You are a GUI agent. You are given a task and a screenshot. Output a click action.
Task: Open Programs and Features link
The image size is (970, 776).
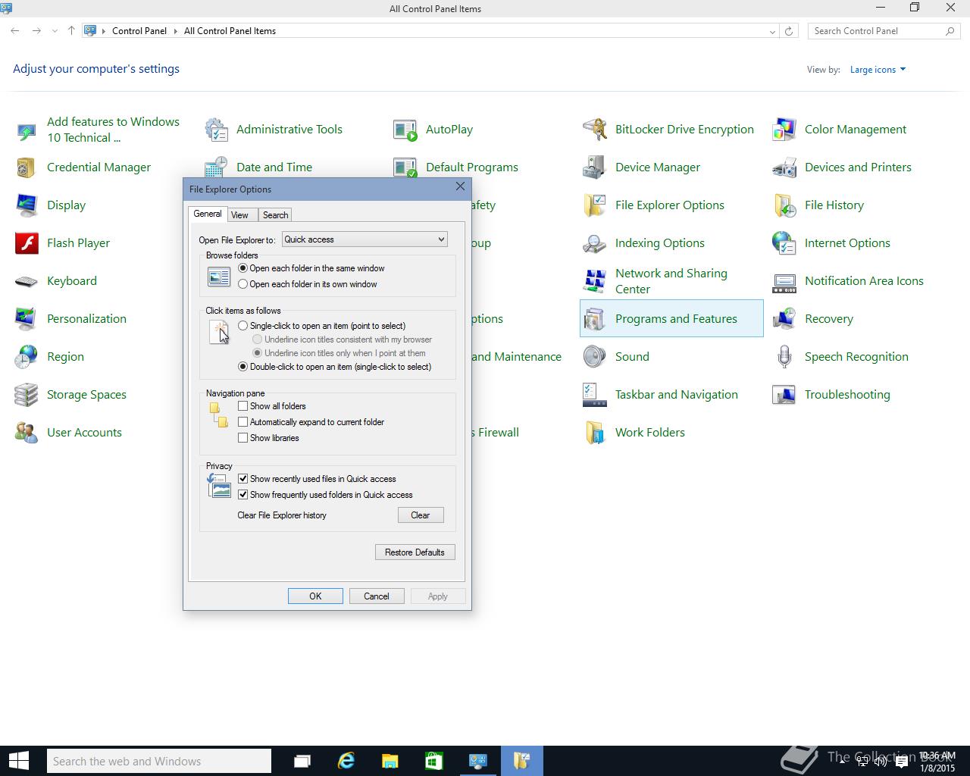click(x=676, y=319)
